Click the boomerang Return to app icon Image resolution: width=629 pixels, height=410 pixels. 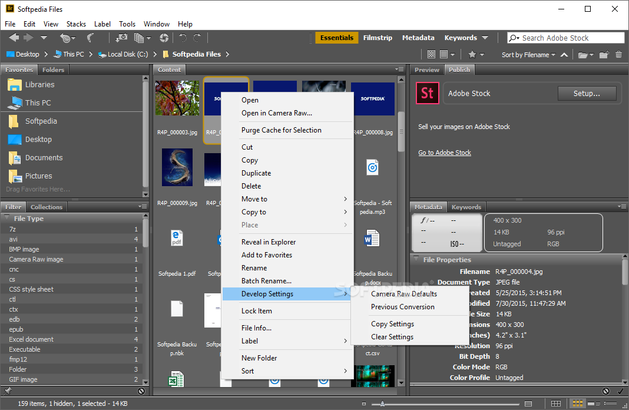pos(90,38)
